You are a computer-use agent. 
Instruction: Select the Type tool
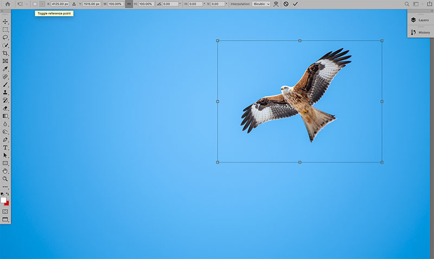5,147
